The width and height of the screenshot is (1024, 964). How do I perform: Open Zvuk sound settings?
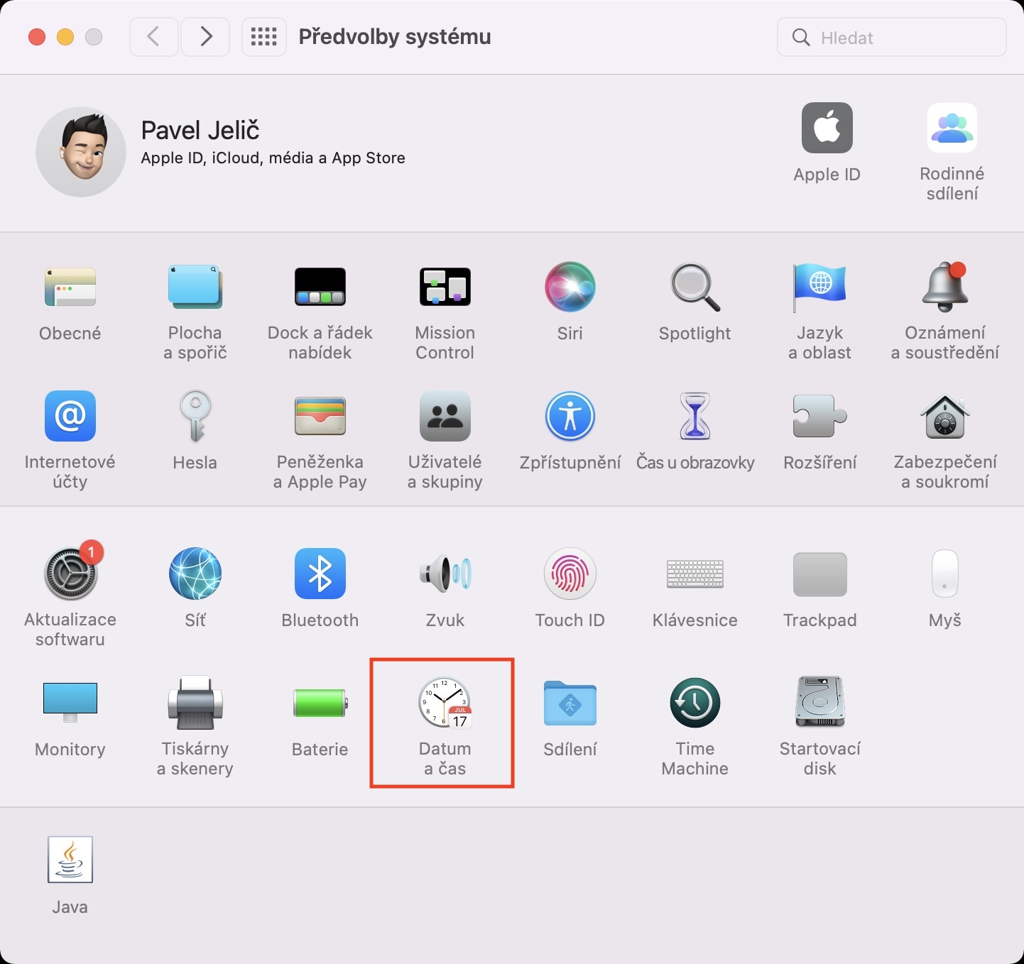click(445, 574)
